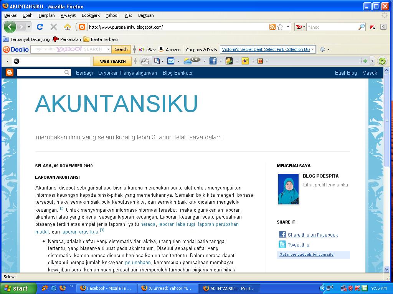Image resolution: width=393 pixels, height=294 pixels.
Task: Toggle the bookmark star in address bar
Action: click(x=280, y=27)
